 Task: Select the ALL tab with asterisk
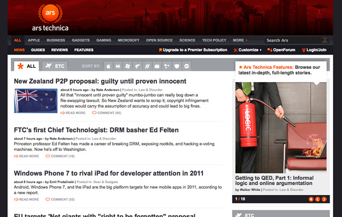tap(26, 66)
